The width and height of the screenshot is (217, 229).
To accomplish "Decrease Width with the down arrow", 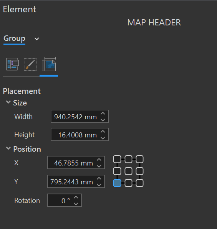I will [103, 120].
